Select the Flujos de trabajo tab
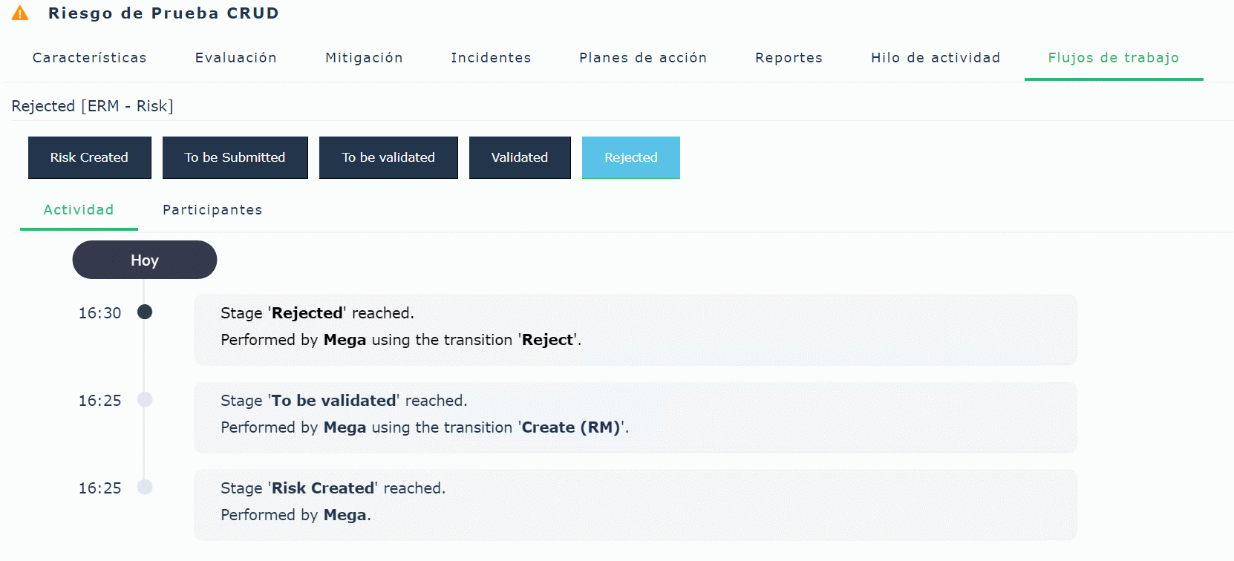This screenshot has height=561, width=1234. (1114, 58)
